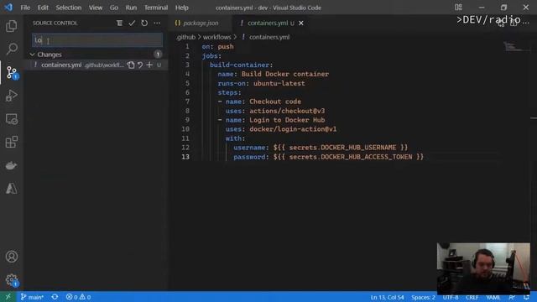Click 'docker/login-action@v1' text in editor
This screenshot has height=302, width=537.
[x=293, y=129]
